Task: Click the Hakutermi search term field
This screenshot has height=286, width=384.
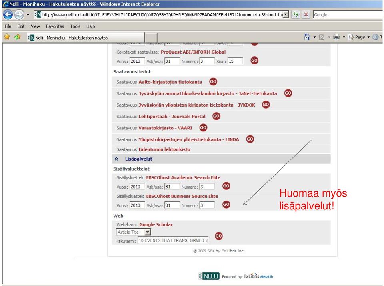Action: click(173, 240)
